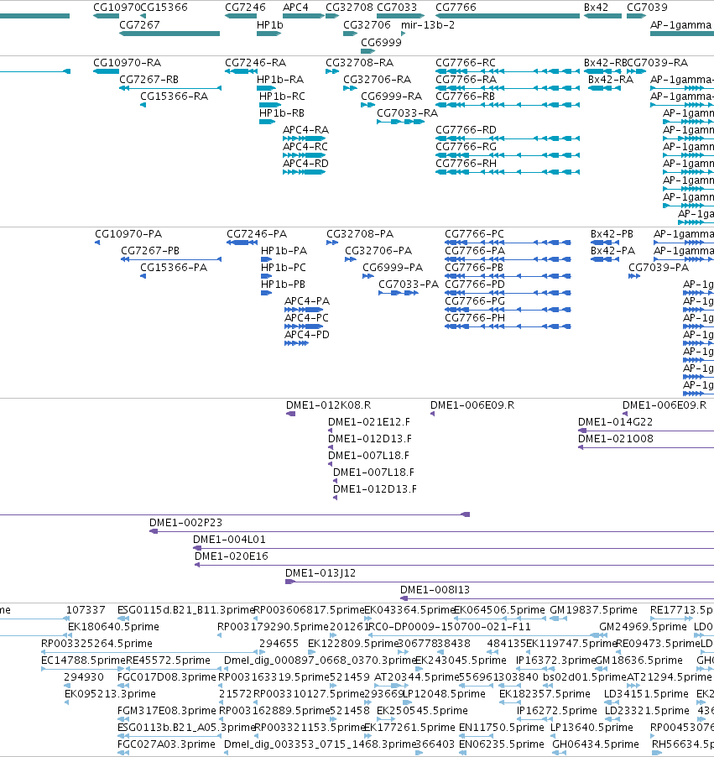Select EST LP12048.5prime
This screenshot has height=757, width=714.
[444, 694]
